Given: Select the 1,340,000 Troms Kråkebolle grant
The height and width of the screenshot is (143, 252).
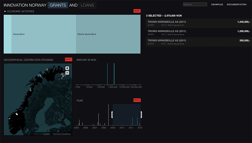Looking at the screenshot, I should tap(199, 23).
